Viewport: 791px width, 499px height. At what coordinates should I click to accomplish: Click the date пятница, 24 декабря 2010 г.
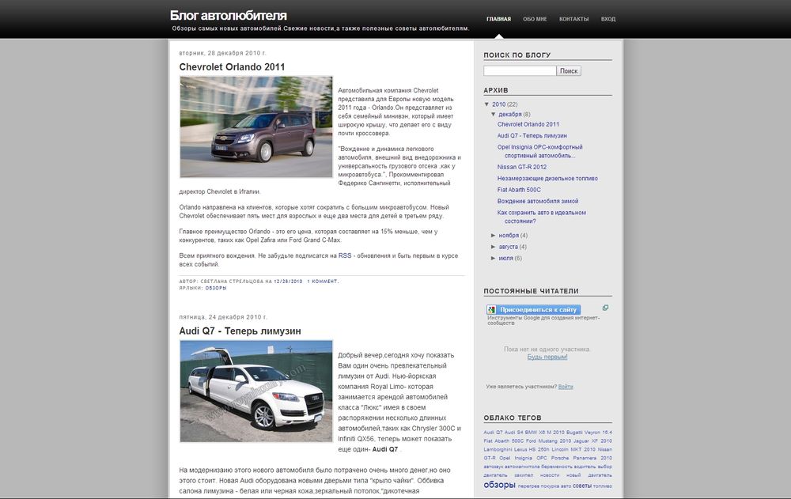click(223, 317)
